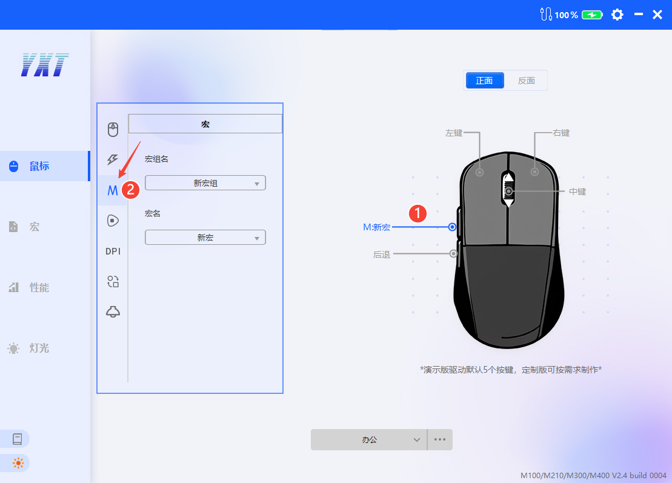Viewport: 672px width, 483px height.
Task: Select the 后退 button node on mouse
Action: [x=453, y=254]
